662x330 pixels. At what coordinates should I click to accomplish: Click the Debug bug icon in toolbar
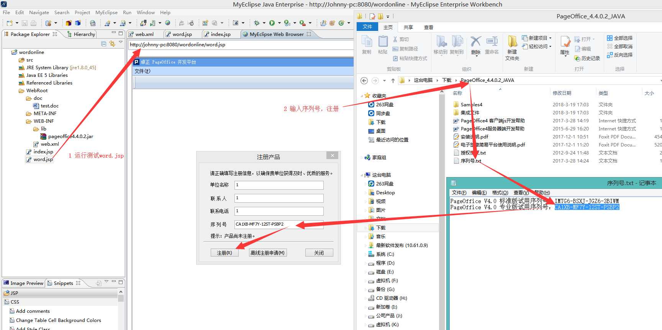tap(257, 23)
